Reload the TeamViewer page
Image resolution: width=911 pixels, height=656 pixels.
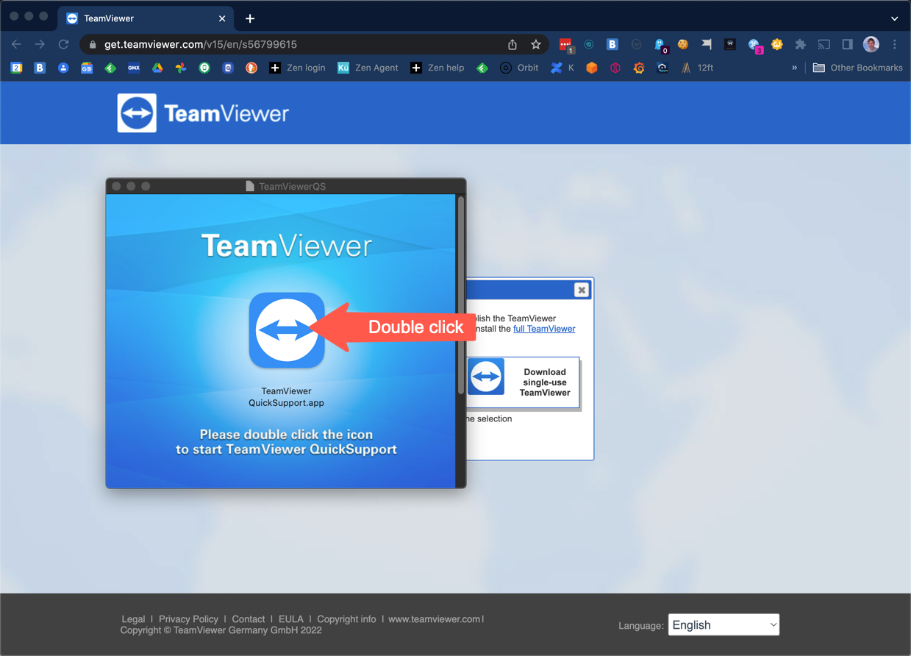click(64, 44)
